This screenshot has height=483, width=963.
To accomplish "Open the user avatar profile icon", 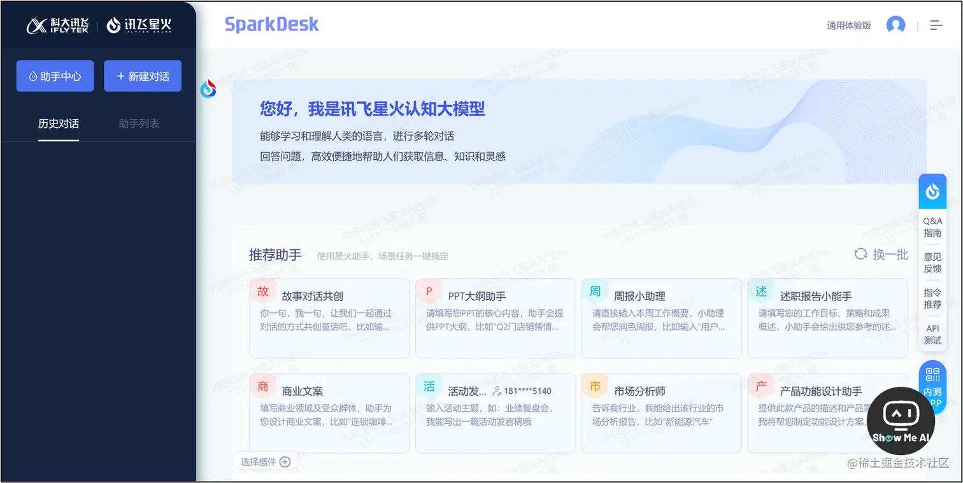I will point(895,25).
